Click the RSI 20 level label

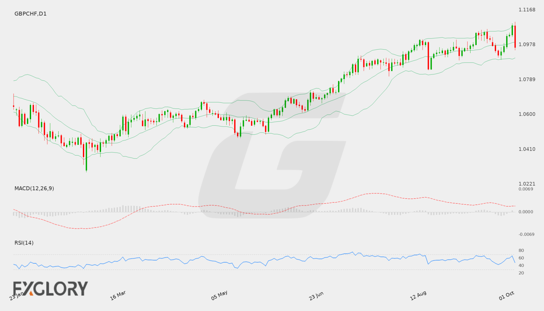[x=521, y=273]
